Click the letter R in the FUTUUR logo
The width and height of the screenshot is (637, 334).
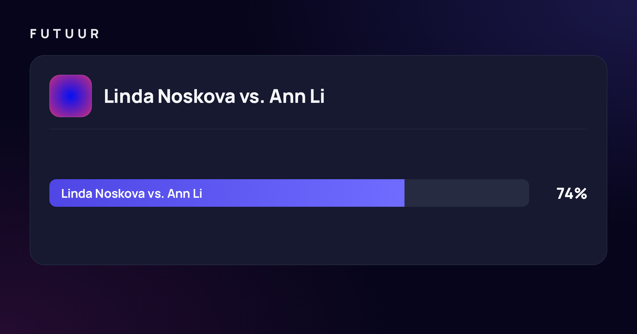tap(95, 34)
